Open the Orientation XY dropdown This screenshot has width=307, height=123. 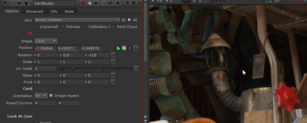click(41, 96)
